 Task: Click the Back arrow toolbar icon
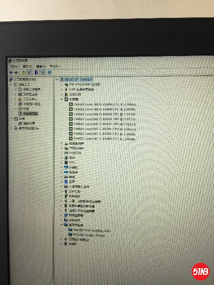(x=11, y=73)
